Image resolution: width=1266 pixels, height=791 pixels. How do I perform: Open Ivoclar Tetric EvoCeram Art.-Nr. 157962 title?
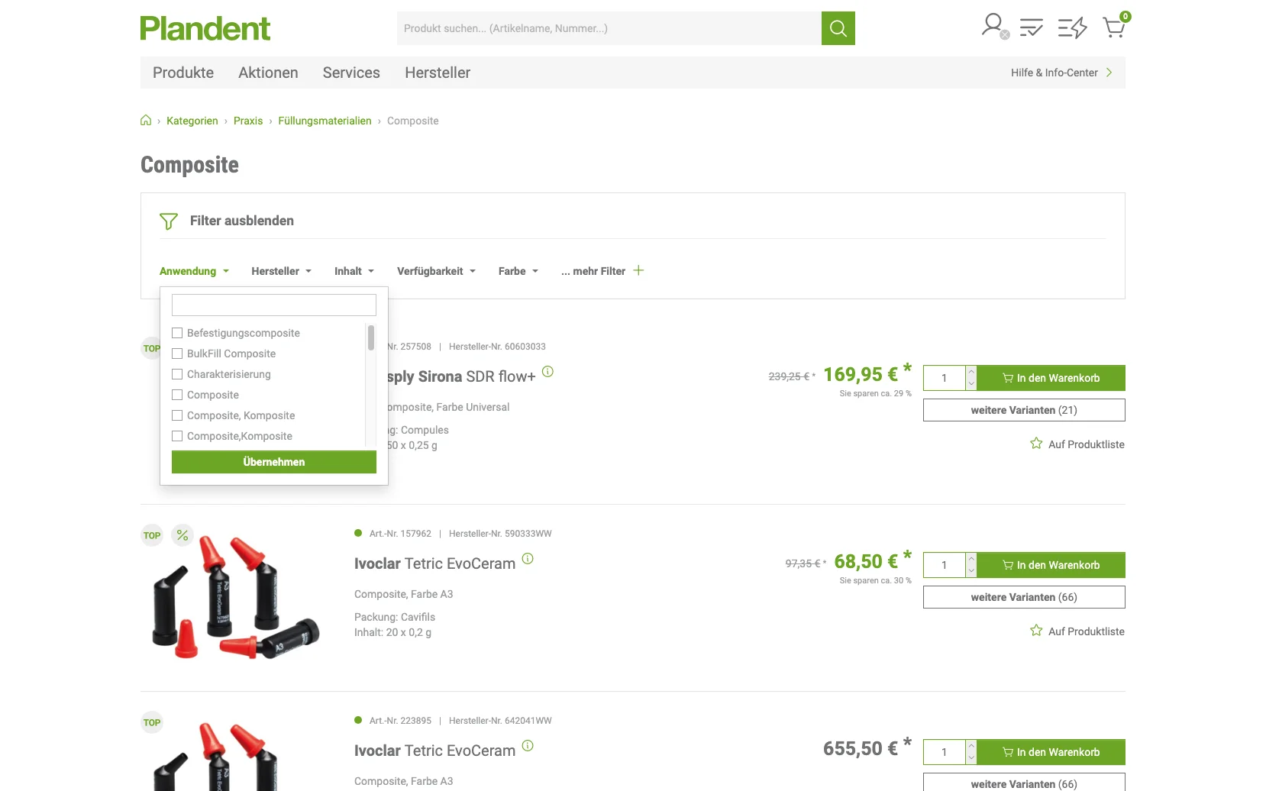pos(434,563)
